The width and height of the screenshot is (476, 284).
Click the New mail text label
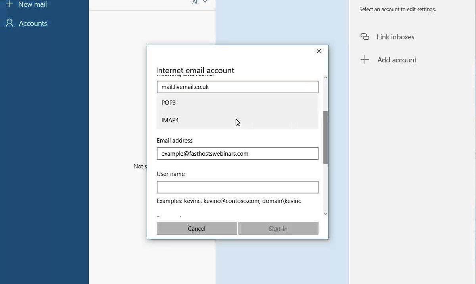[x=33, y=5]
